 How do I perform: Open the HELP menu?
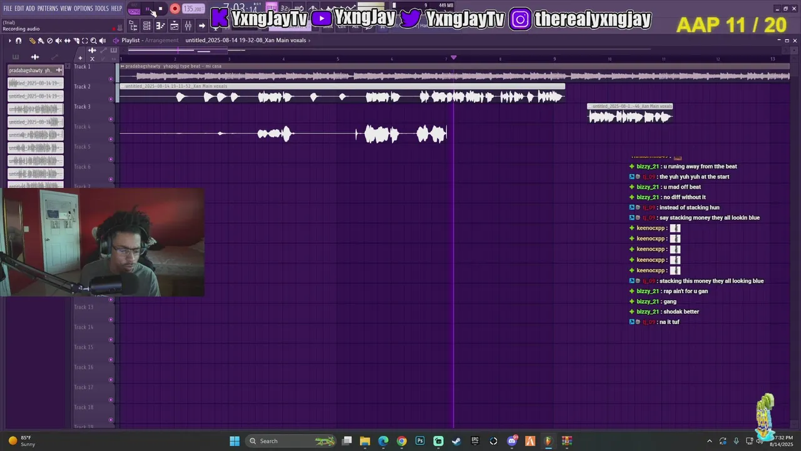pyautogui.click(x=116, y=9)
